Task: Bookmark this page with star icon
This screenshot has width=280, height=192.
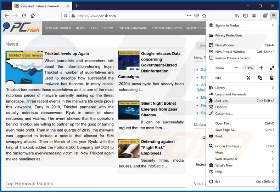Action: tap(204, 16)
